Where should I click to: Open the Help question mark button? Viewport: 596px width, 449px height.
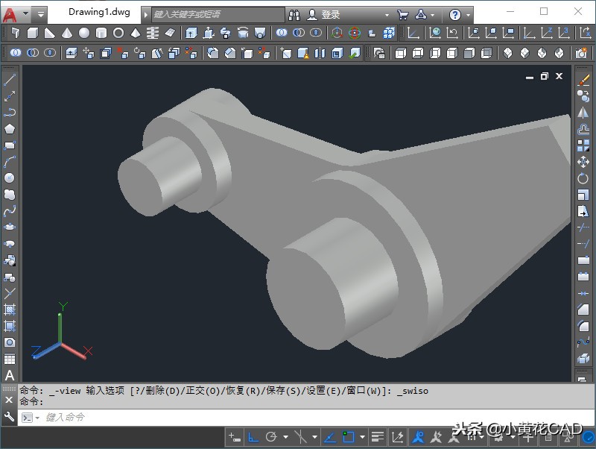click(455, 15)
